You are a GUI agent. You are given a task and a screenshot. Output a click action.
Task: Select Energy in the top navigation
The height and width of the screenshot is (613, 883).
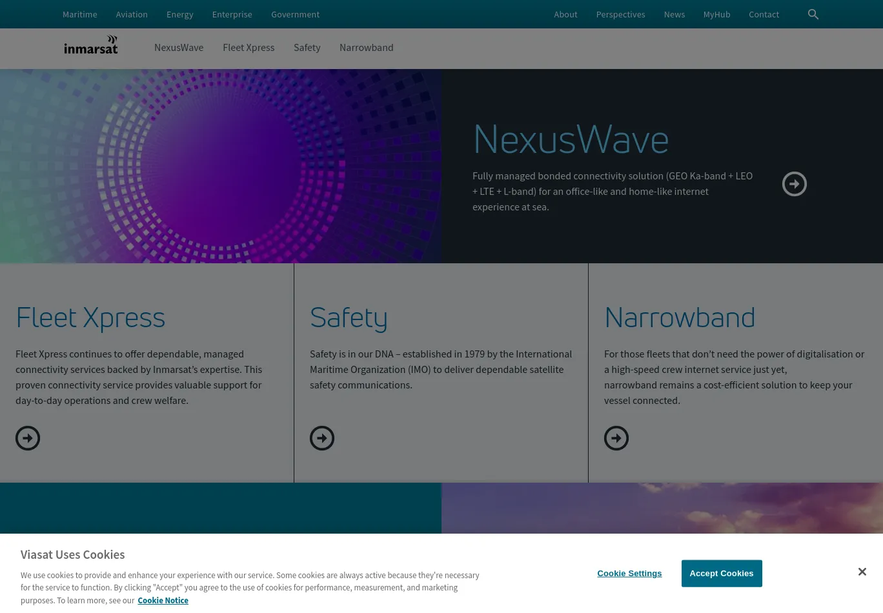coord(179,14)
